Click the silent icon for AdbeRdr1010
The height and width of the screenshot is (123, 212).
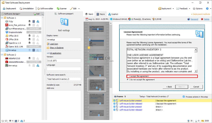coord(29,58)
